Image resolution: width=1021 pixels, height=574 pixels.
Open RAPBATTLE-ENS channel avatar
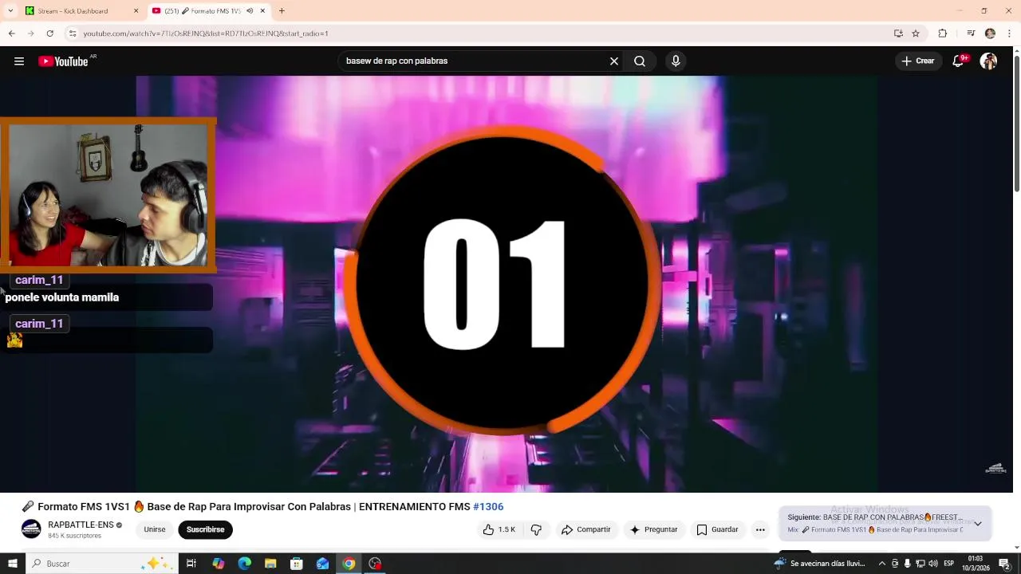[31, 529]
